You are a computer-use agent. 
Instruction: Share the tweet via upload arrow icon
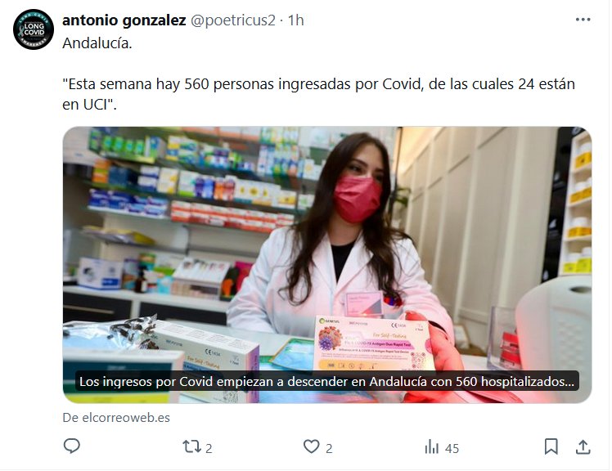click(x=583, y=446)
